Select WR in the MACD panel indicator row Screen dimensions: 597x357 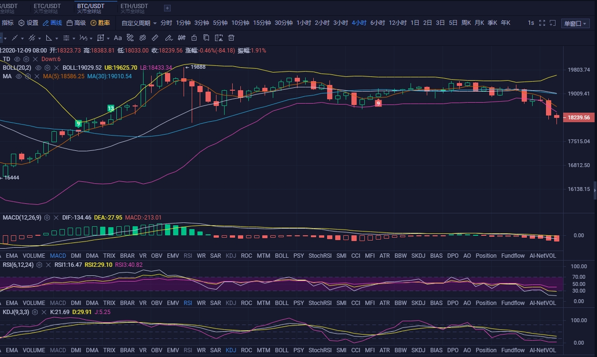pyautogui.click(x=201, y=256)
